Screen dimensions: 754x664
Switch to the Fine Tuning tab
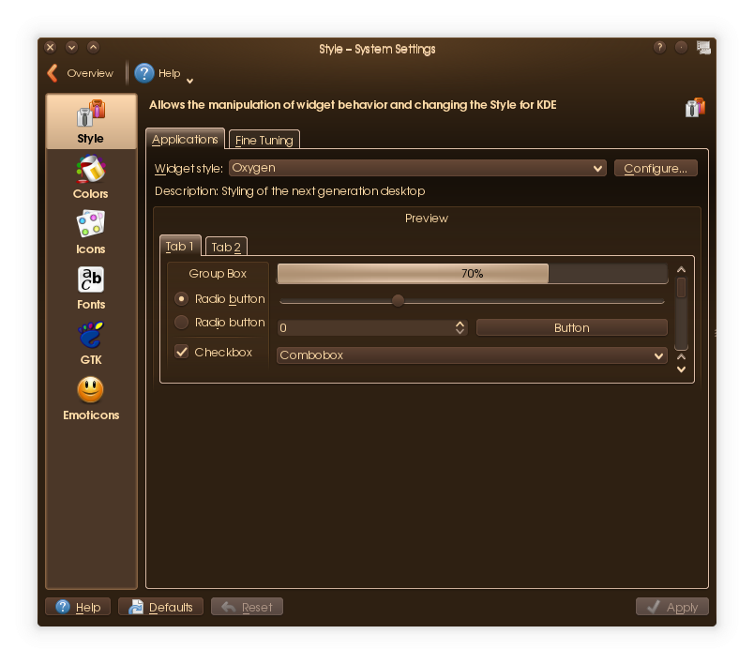tap(264, 140)
